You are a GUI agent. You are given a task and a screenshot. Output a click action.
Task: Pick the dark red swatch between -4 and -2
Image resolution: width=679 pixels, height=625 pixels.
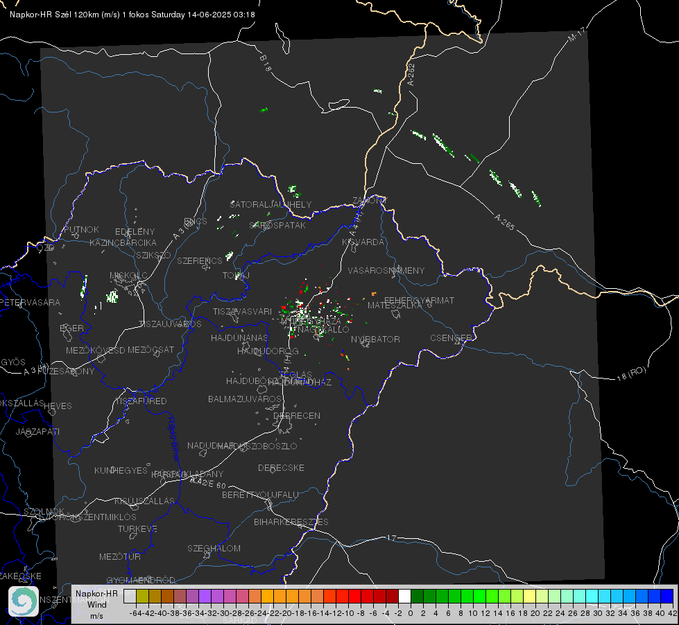click(392, 596)
